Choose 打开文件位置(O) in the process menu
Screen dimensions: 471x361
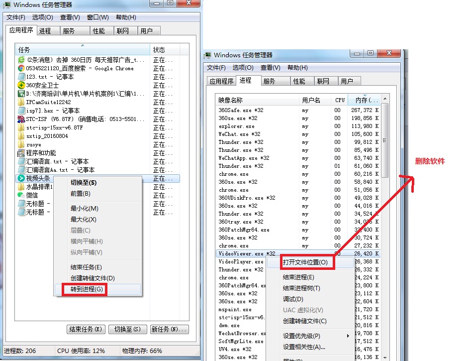tap(310, 262)
